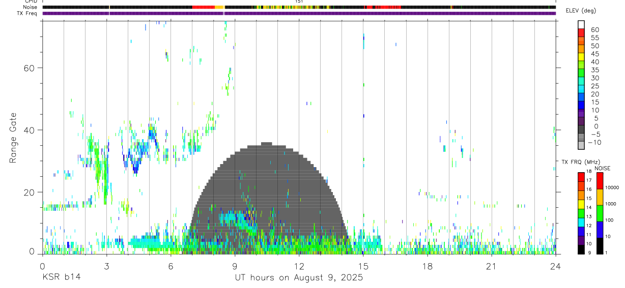Click the 'ELEV (deg)' legend title
Viewport: 625px width, 288px height.
point(581,11)
